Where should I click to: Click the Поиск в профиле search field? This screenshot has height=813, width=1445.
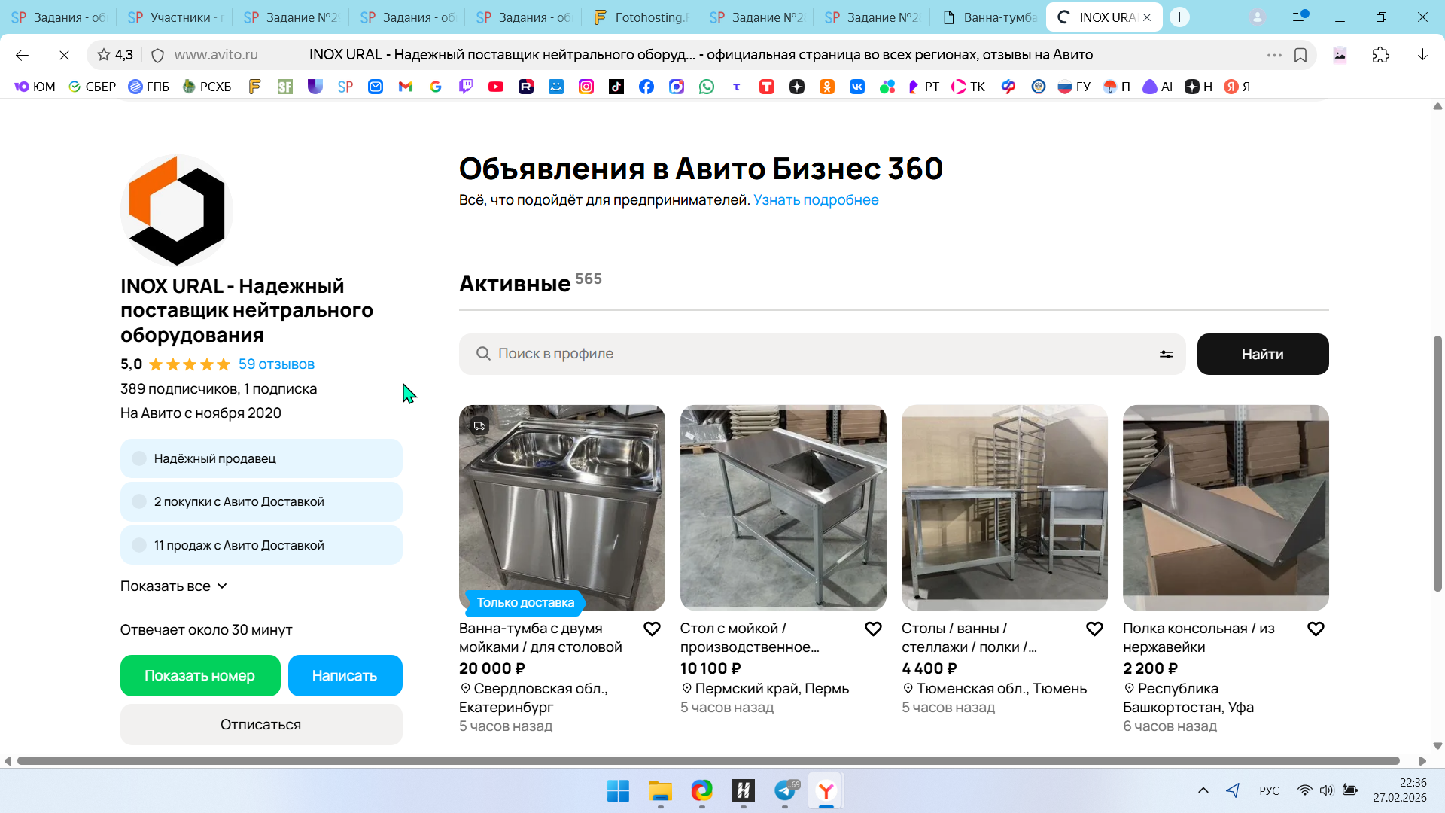[x=813, y=355]
